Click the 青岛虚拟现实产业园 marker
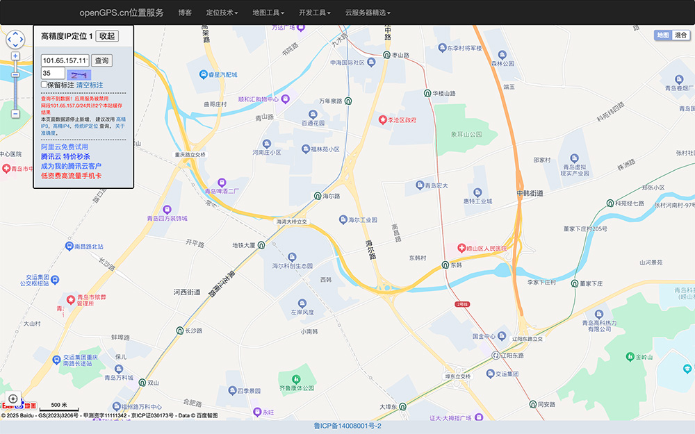The width and height of the screenshot is (695, 434). tap(575, 158)
